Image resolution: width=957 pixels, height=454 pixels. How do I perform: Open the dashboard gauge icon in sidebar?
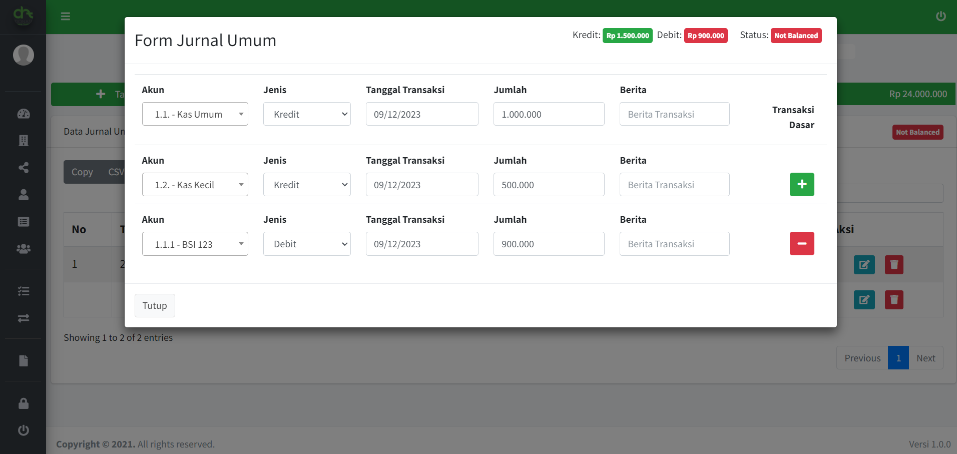(x=24, y=114)
